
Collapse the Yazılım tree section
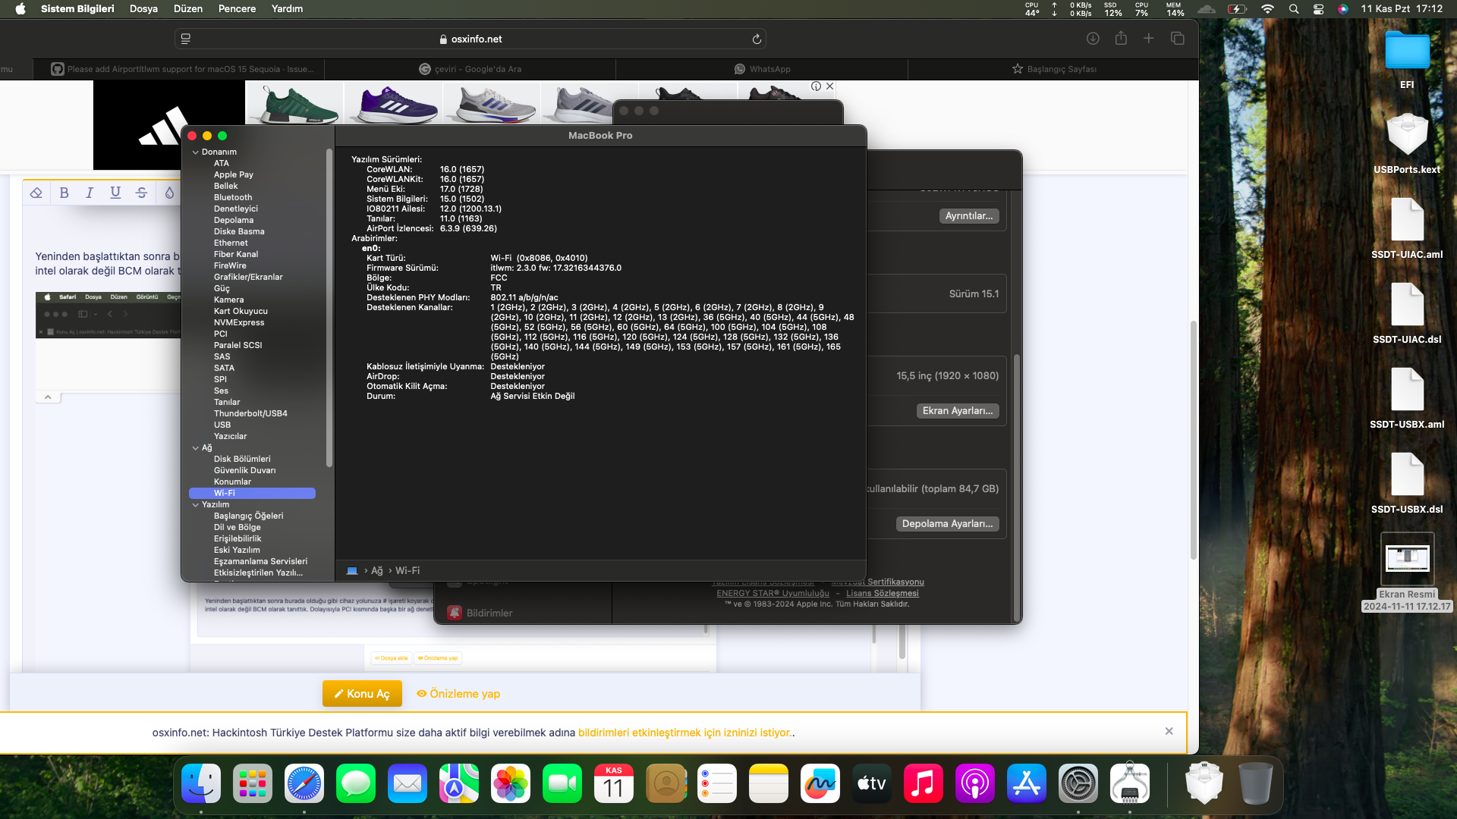[196, 505]
